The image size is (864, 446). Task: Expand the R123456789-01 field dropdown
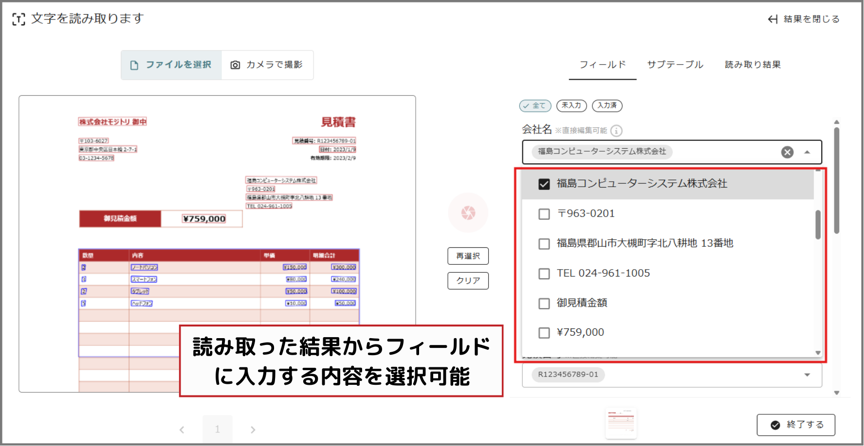click(807, 375)
